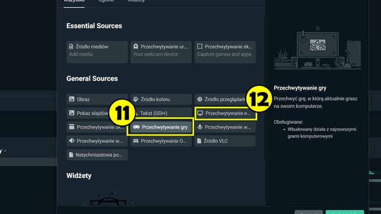Click the Obraz image icon
This screenshot has width=381, height=214.
[72, 99]
